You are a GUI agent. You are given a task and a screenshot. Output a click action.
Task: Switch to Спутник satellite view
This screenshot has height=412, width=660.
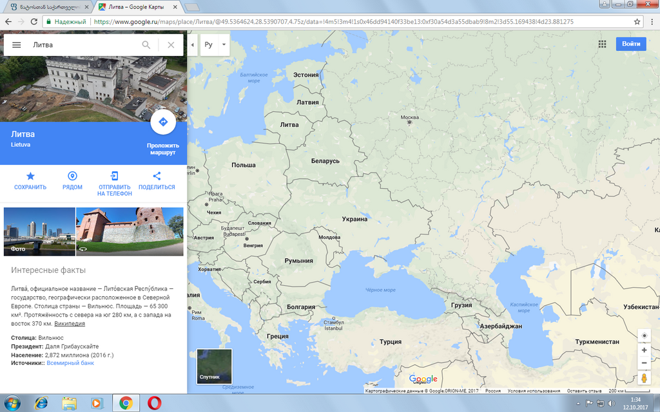click(214, 366)
